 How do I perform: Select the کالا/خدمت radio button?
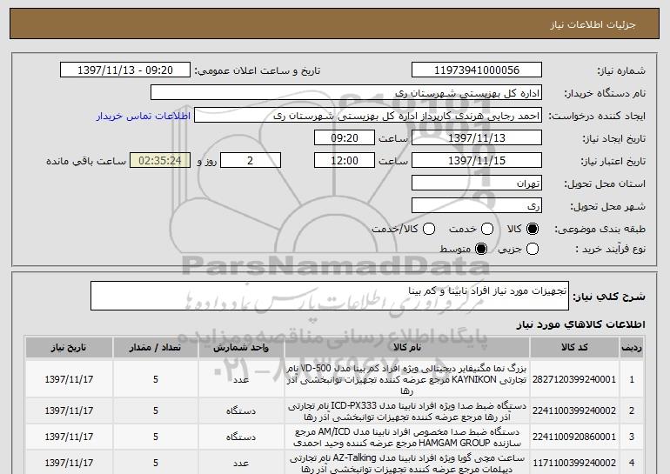(429, 229)
